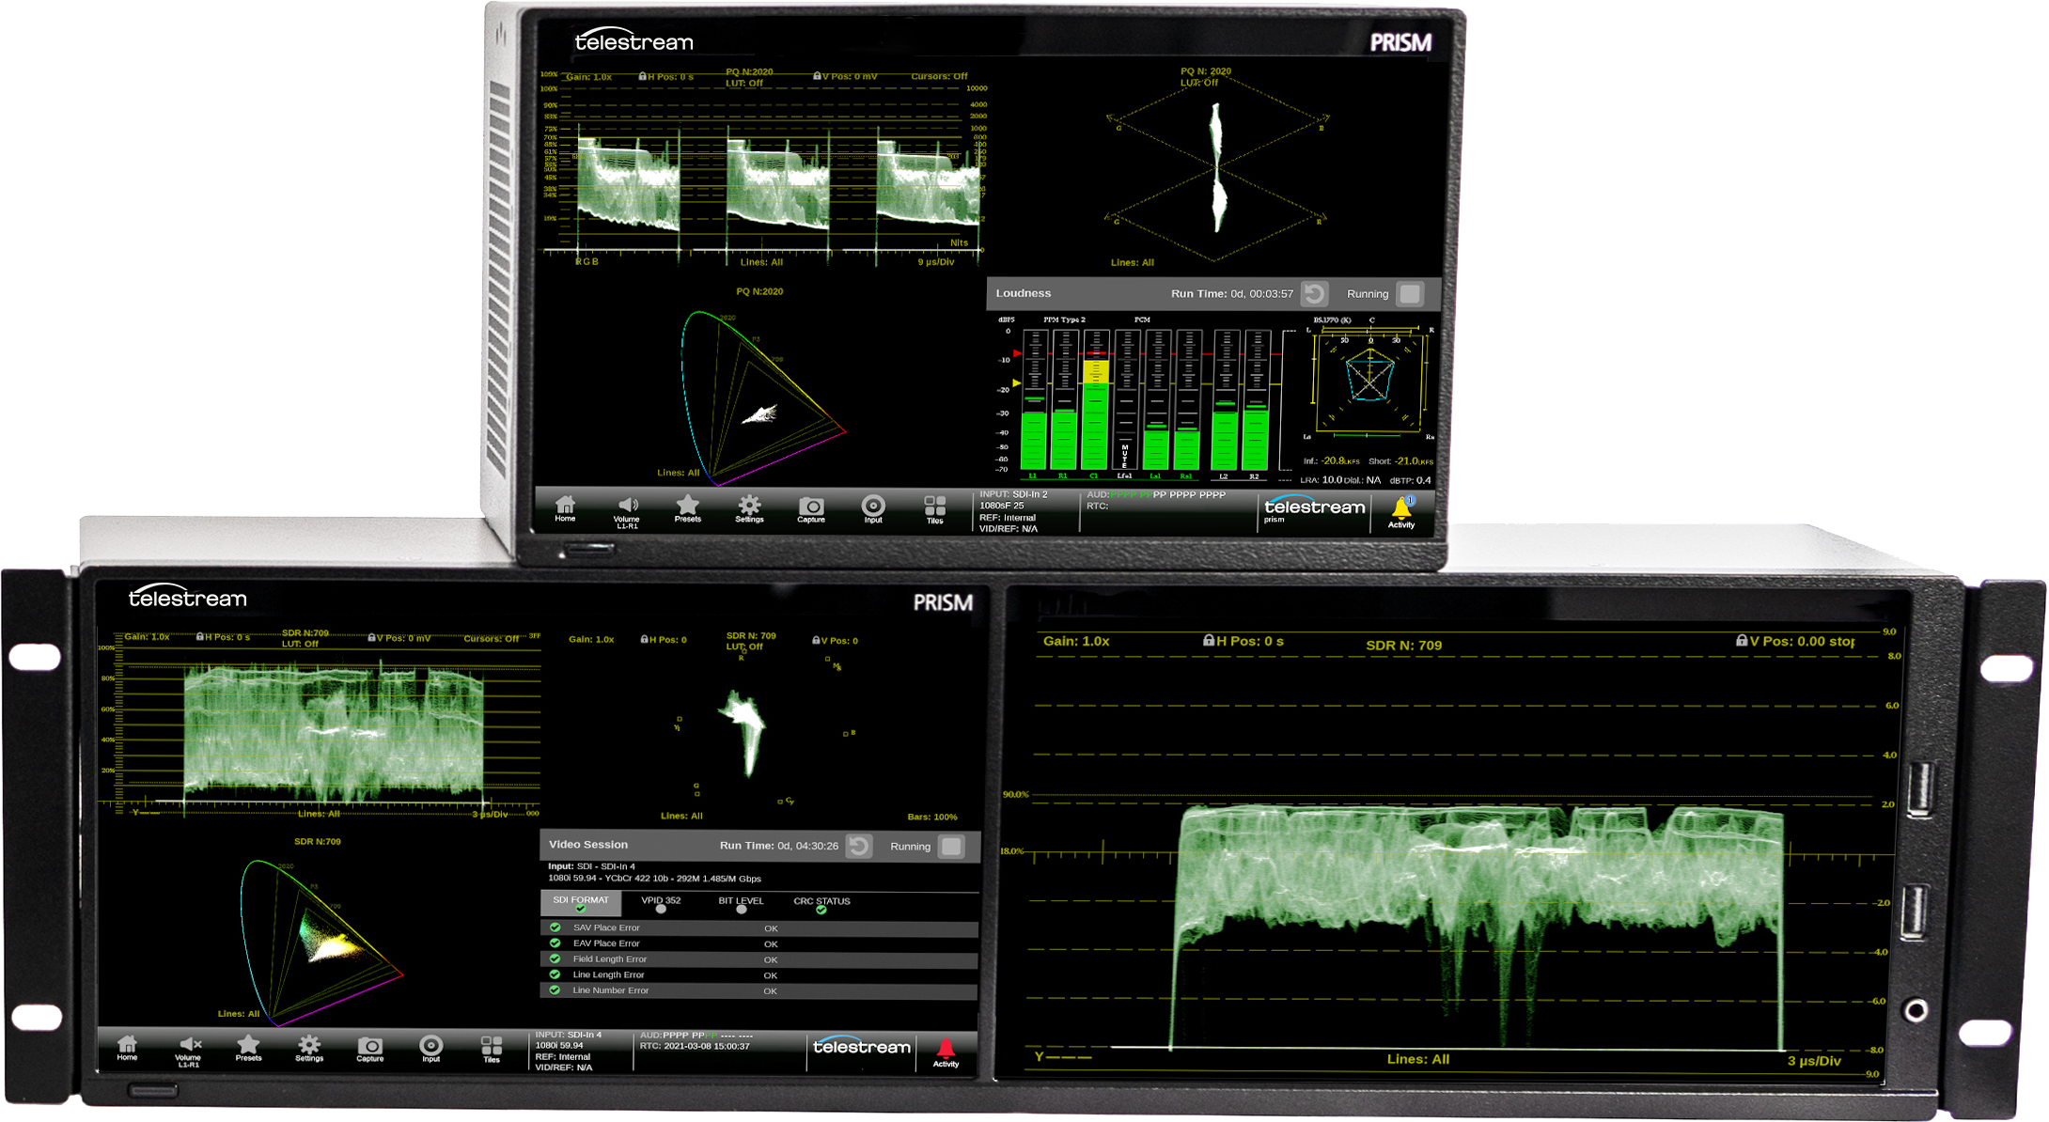Open Tiles icon on lower rack unit
The image size is (2049, 1122).
click(x=492, y=1050)
